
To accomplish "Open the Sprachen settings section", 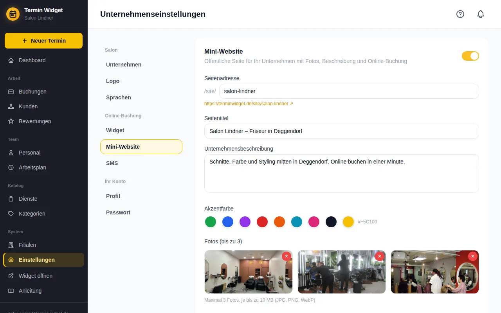I will pyautogui.click(x=141, y=97).
